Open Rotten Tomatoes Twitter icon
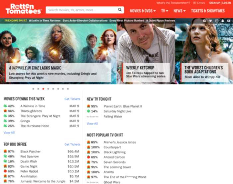 tap(211, 21)
